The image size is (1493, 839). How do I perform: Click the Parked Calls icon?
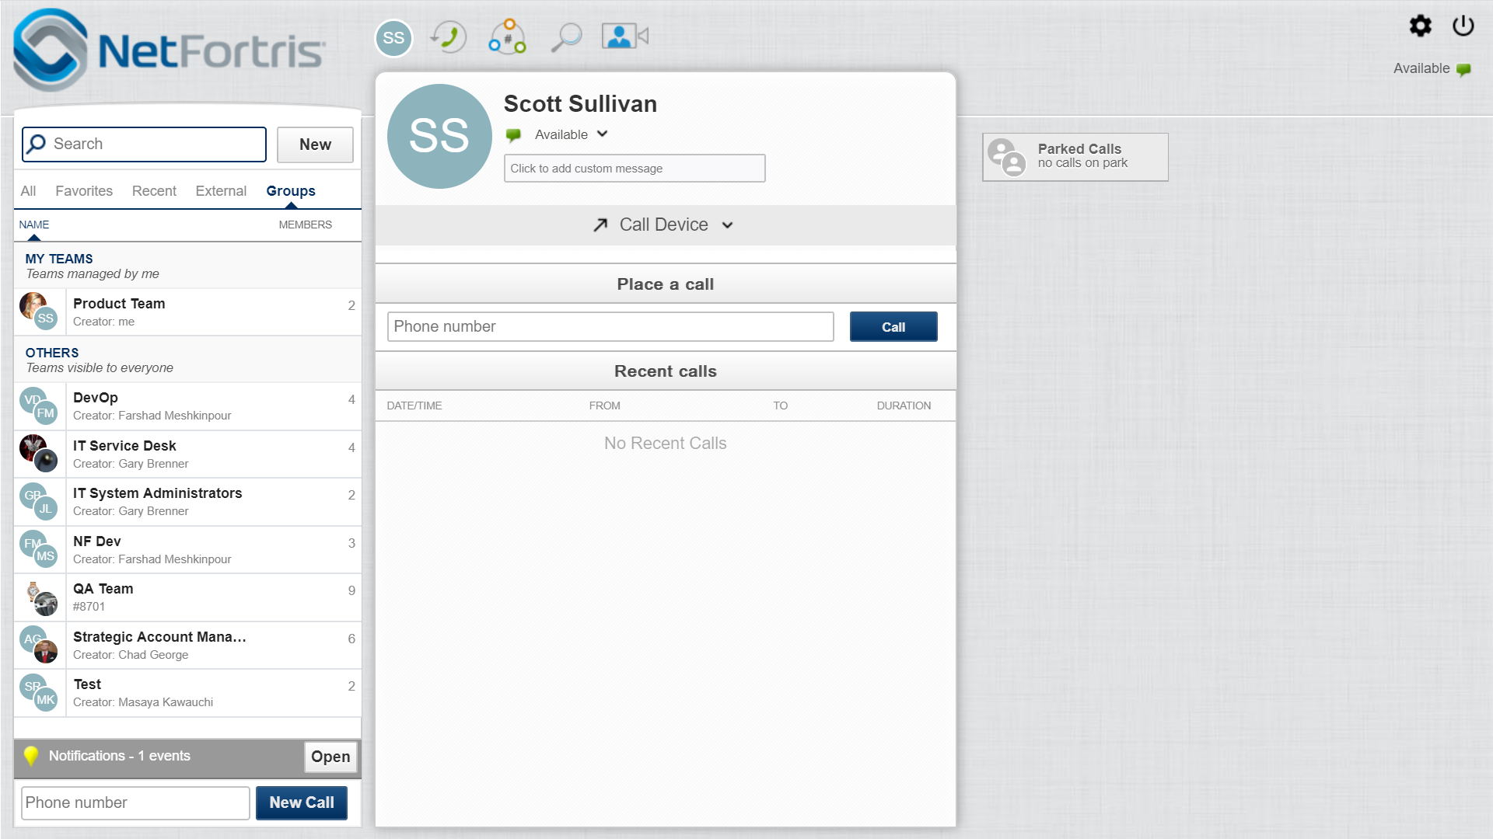click(x=1007, y=157)
